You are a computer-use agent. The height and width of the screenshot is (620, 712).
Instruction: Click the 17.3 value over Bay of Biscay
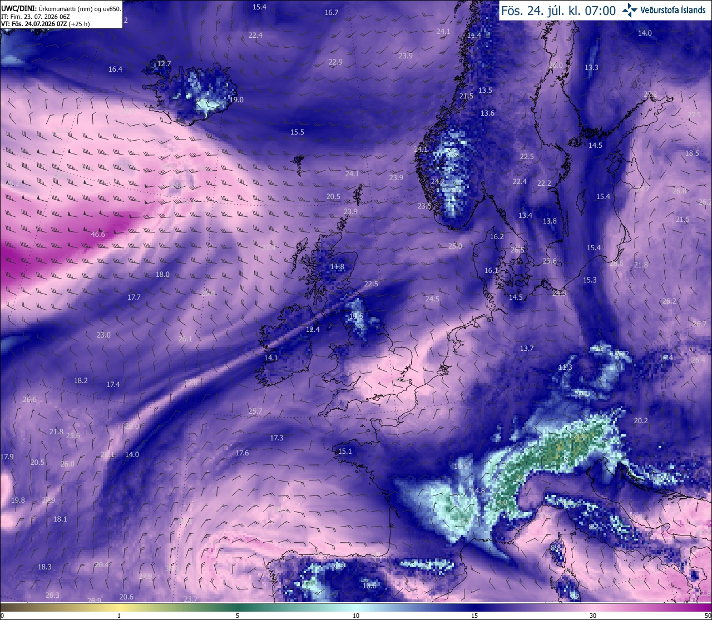[276, 438]
